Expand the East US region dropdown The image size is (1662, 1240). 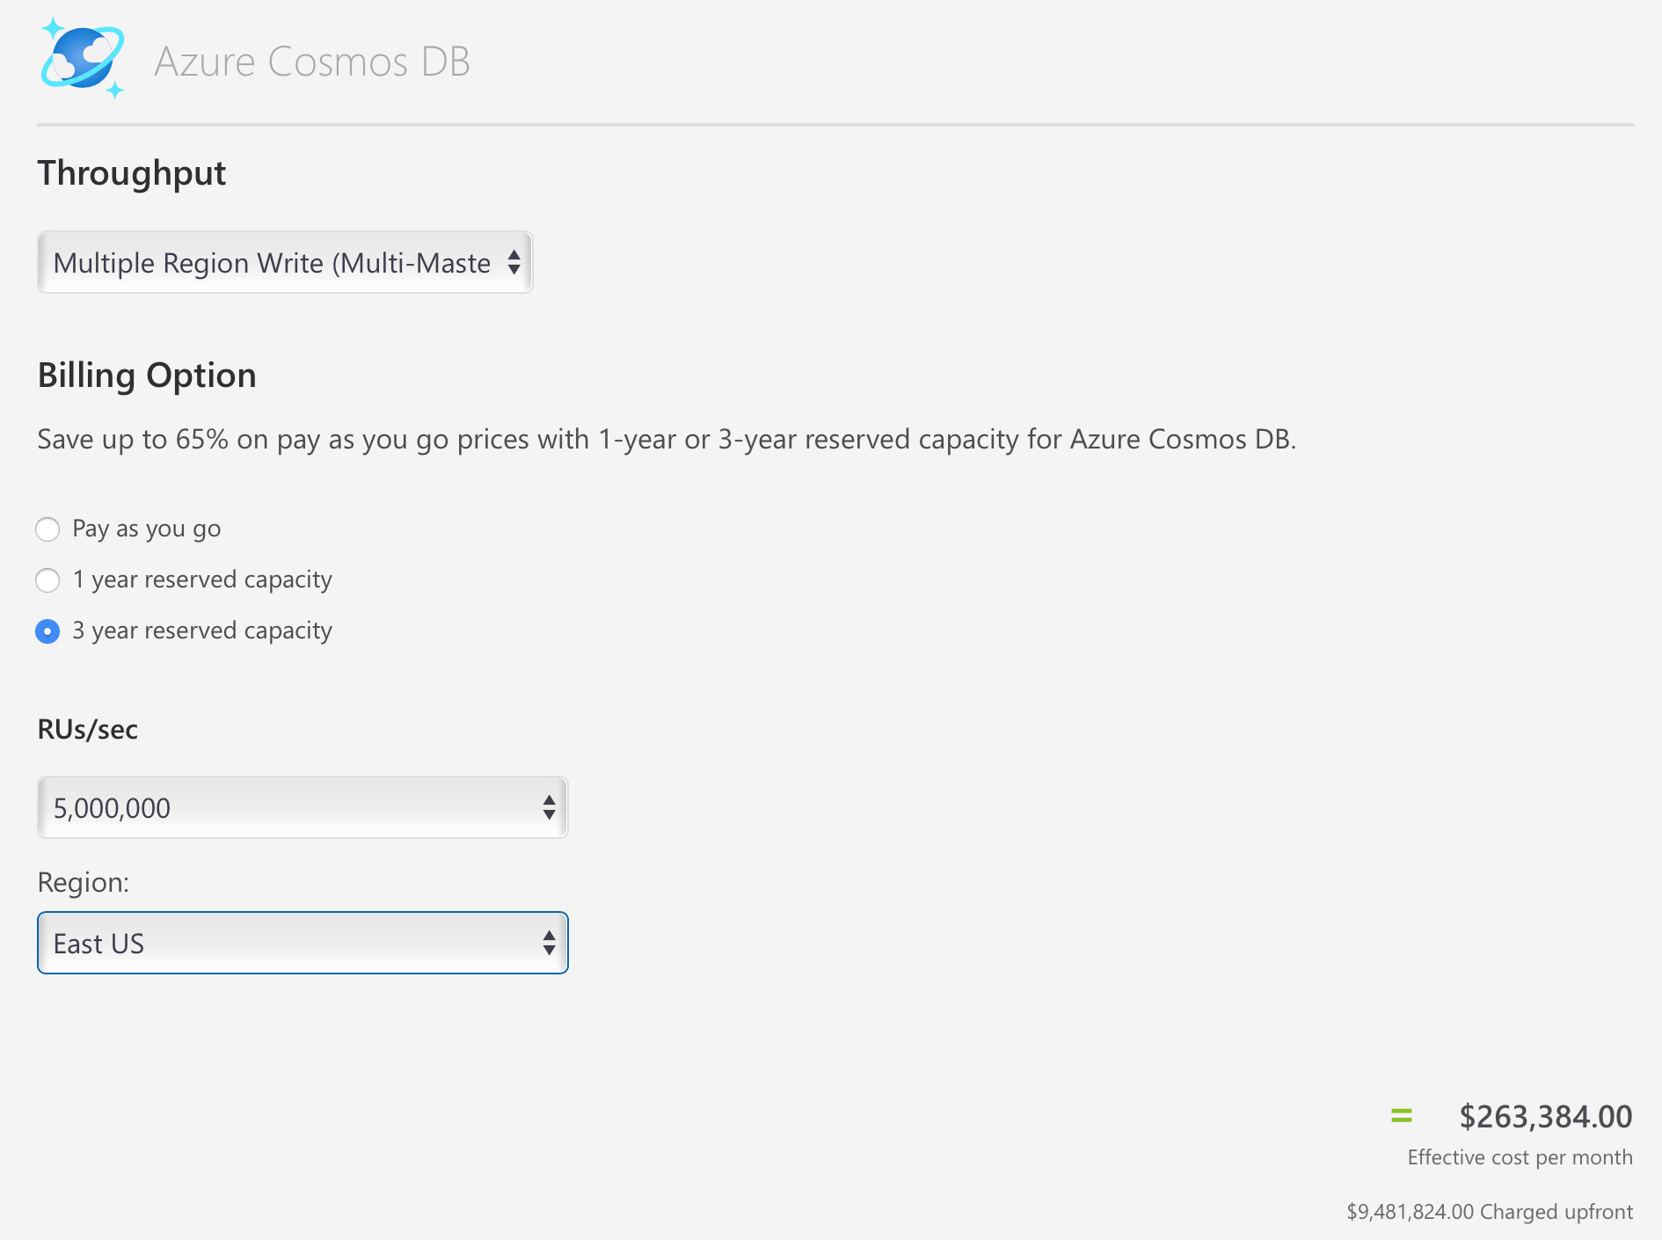(x=303, y=943)
